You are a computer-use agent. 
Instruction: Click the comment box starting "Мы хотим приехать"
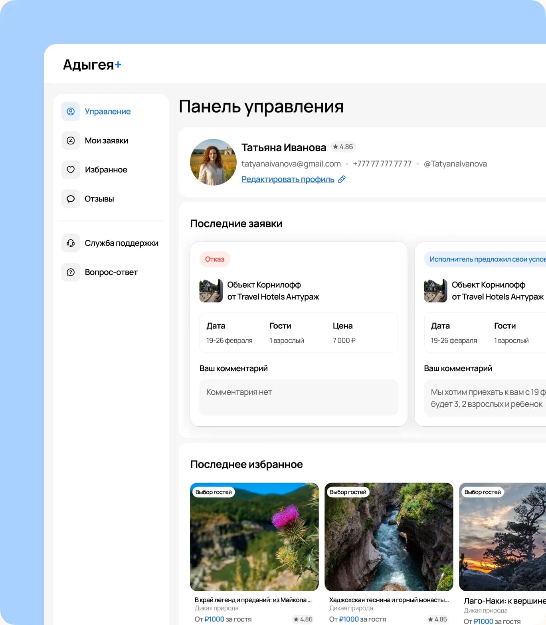[485, 398]
